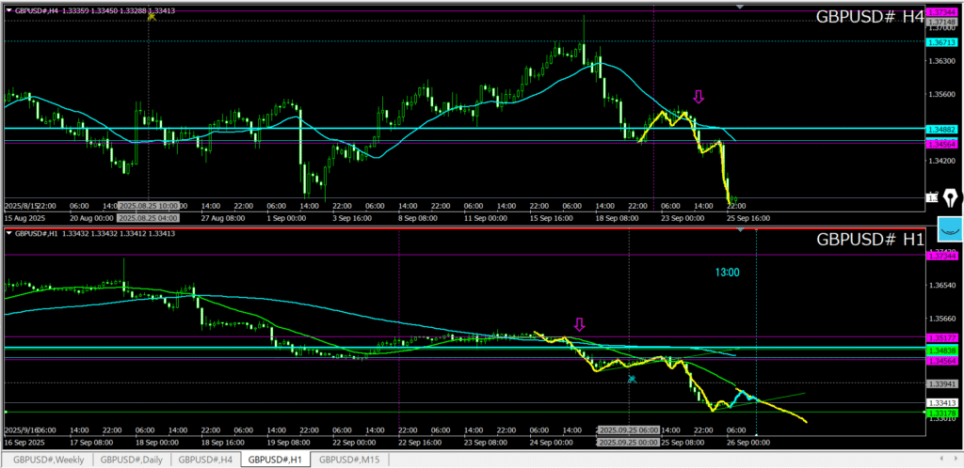Viewport: 964px width, 468px height.
Task: Click the yellow star marker on H4 chart
Action: pyautogui.click(x=150, y=17)
